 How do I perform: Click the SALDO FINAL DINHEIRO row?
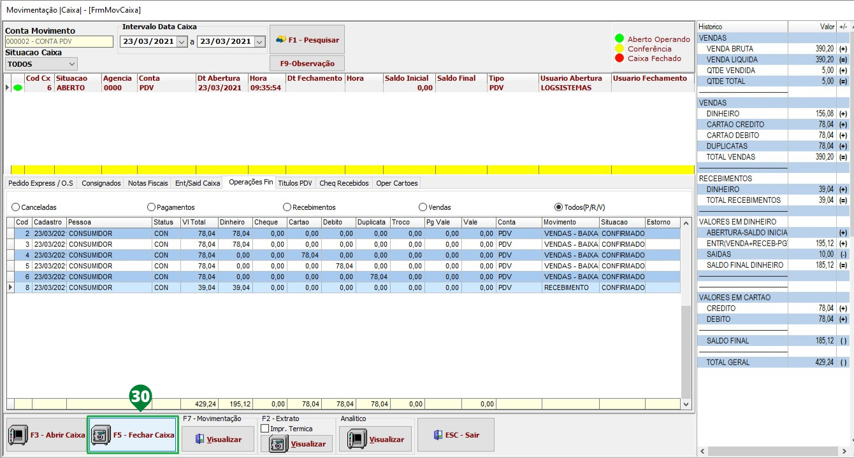point(774,265)
